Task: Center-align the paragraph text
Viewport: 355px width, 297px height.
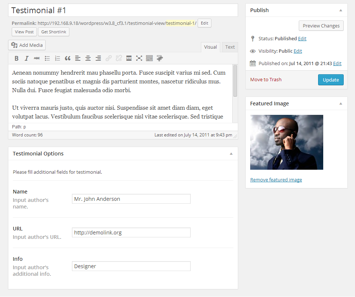Action: click(88, 58)
